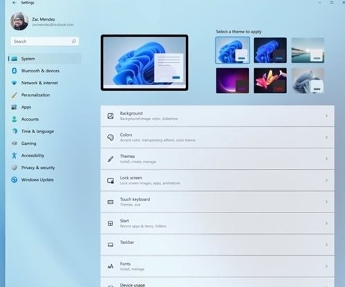
Task: Open Windows Update section
Action: click(x=45, y=180)
